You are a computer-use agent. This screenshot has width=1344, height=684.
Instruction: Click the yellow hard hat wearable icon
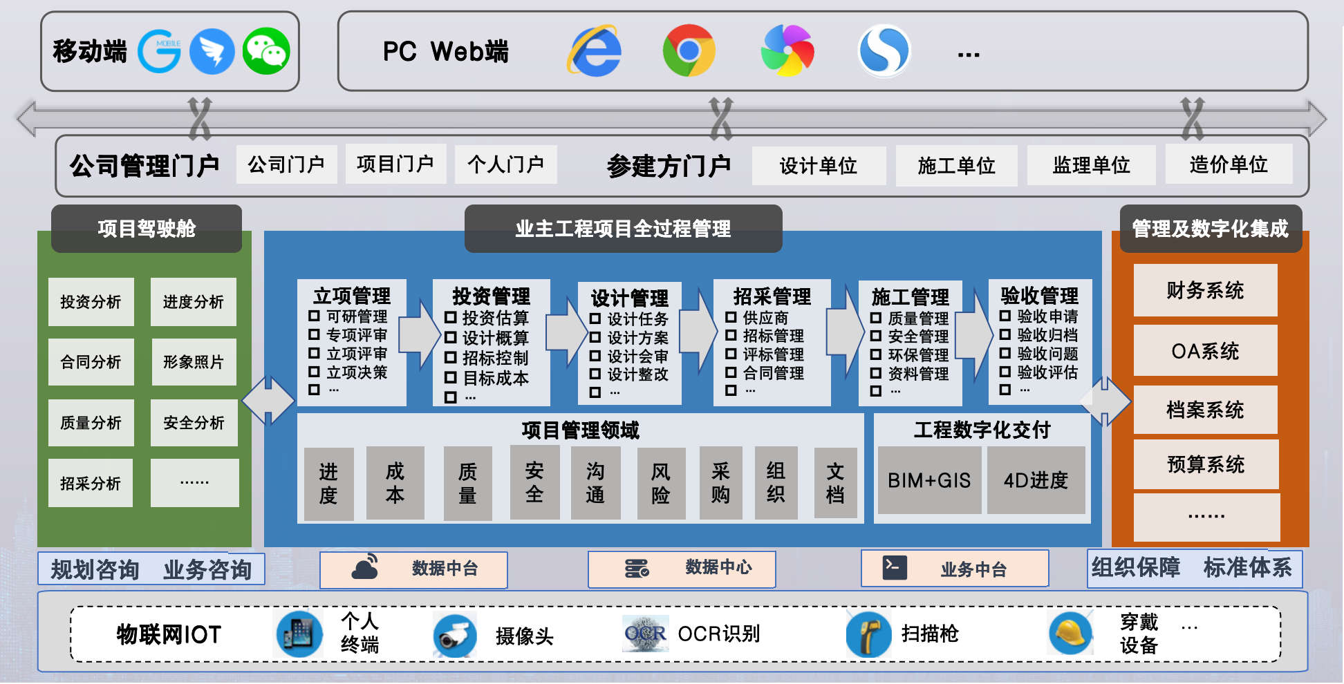tap(1070, 634)
